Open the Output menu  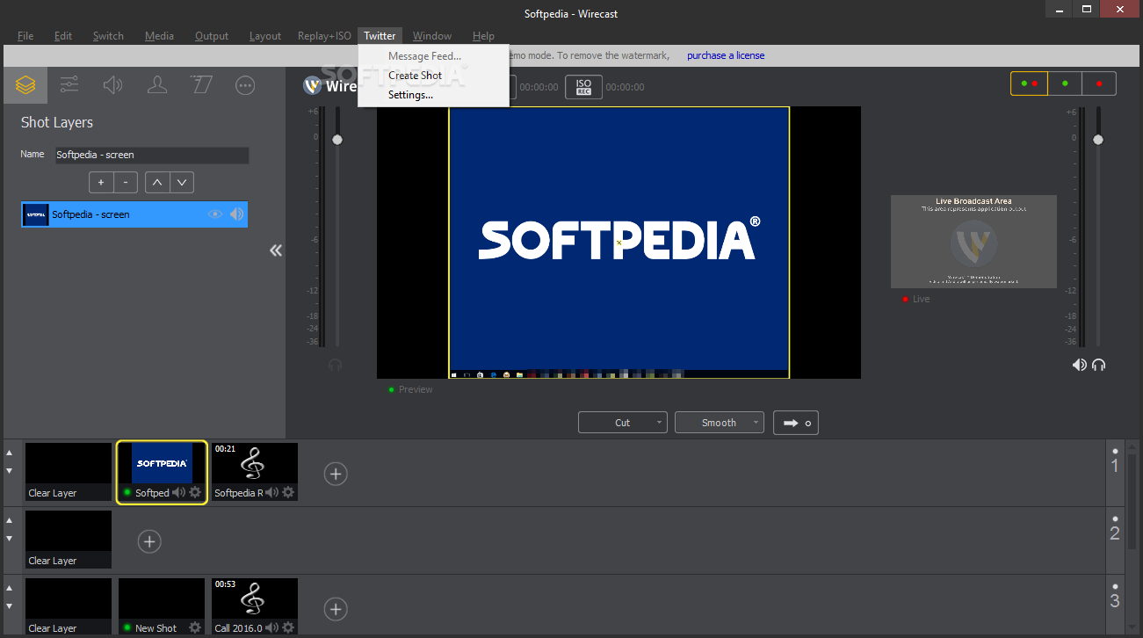click(x=212, y=36)
